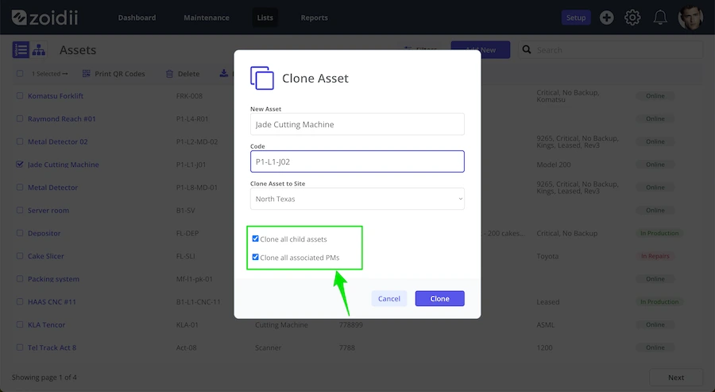The width and height of the screenshot is (715, 392).
Task: Open the Clone Asset to Site dropdown
Action: tap(357, 199)
